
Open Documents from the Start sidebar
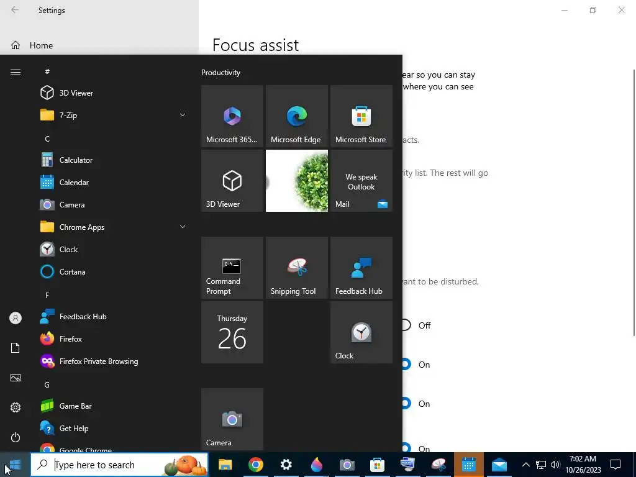16,348
